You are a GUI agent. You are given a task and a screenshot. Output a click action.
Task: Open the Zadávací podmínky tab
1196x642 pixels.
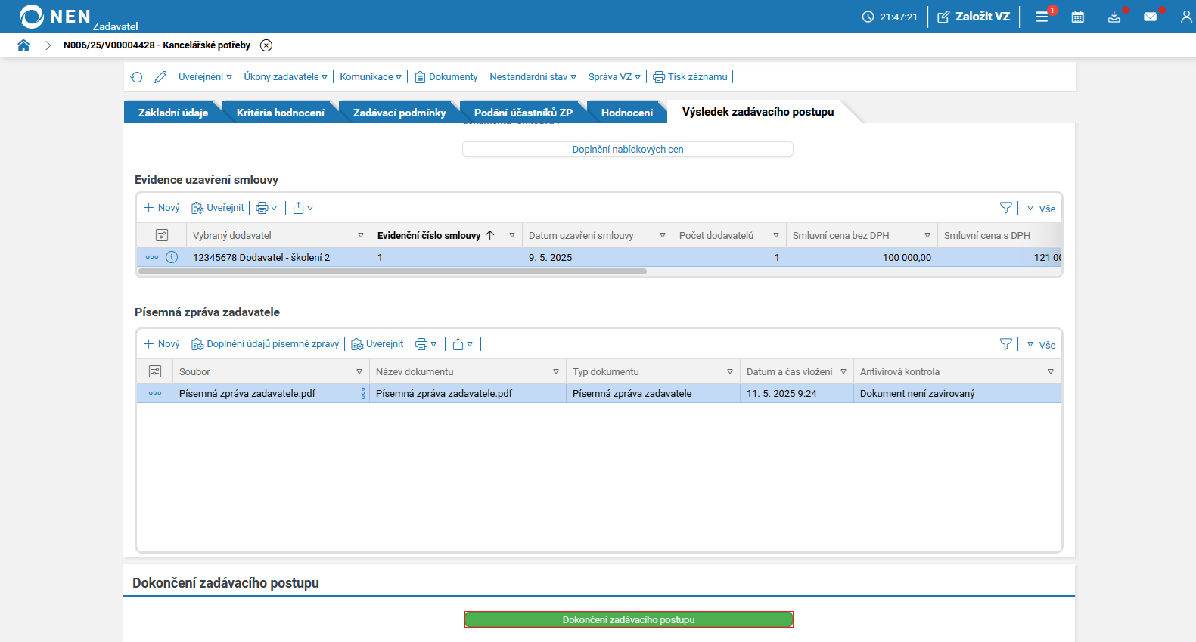tap(399, 113)
